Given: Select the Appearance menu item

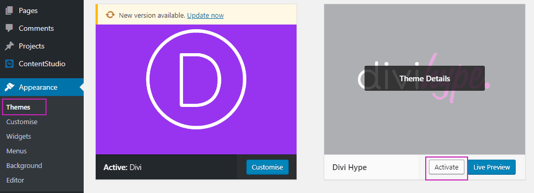Looking at the screenshot, I should point(41,87).
